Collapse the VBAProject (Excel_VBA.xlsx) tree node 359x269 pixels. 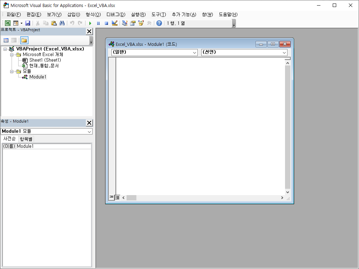click(x=5, y=49)
